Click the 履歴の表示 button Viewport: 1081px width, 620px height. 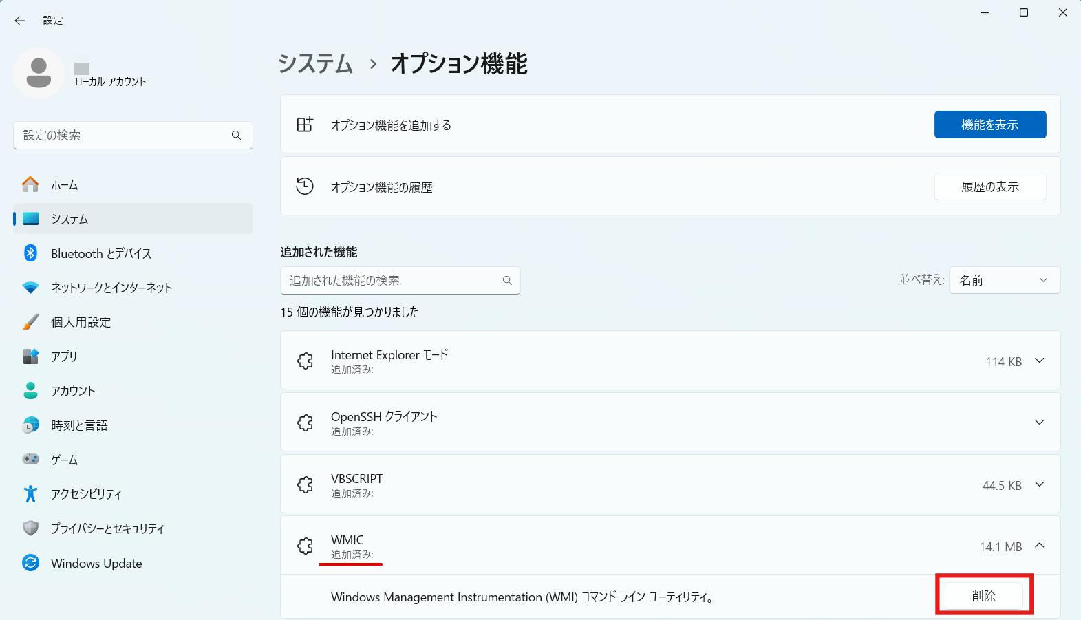(990, 186)
